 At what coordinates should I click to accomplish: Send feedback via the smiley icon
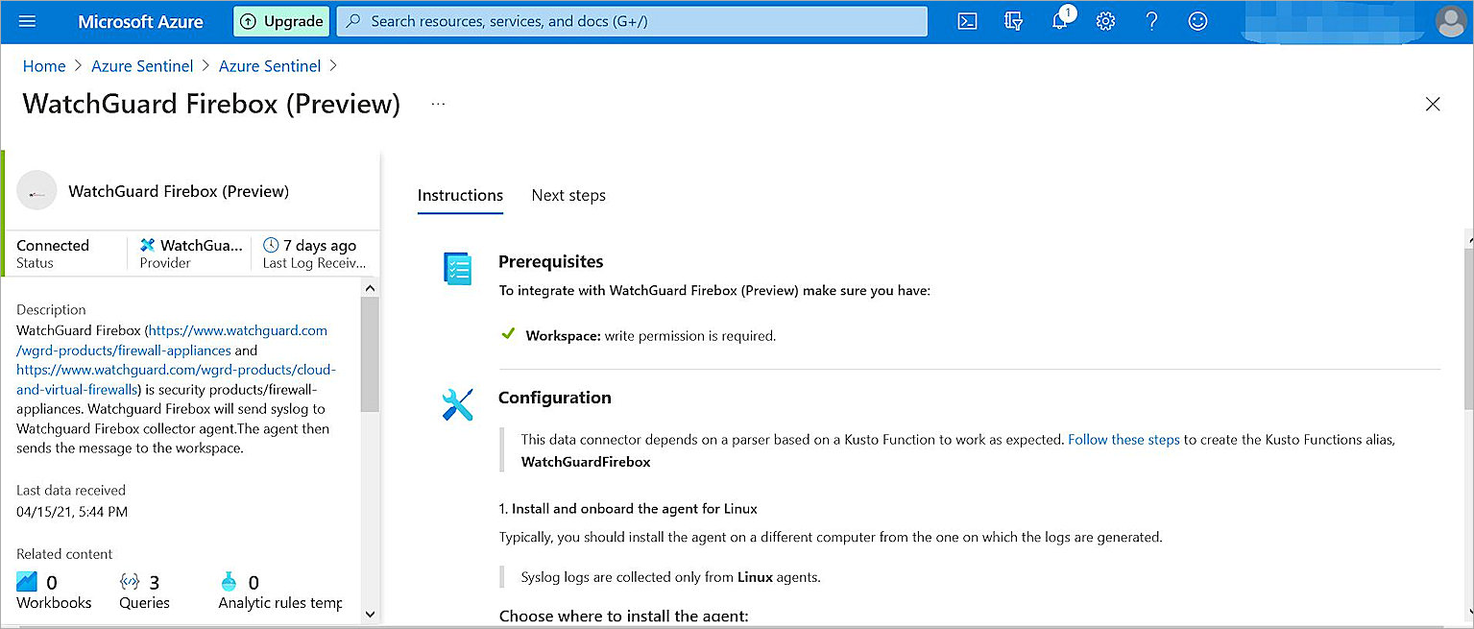[1196, 20]
